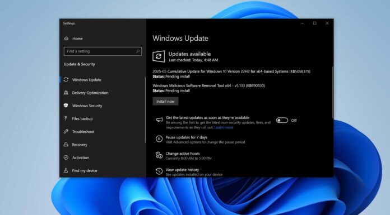This screenshot has width=390, height=215.
Task: Open Change active hours
Action: tap(183, 154)
